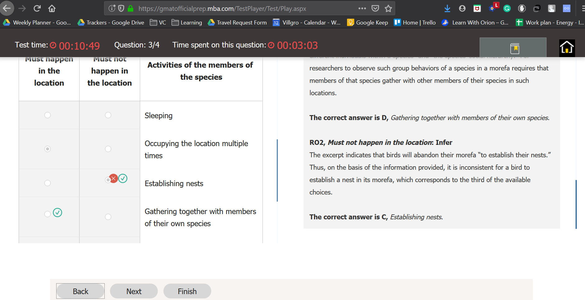
Task: Click the explanation panel scrollbar
Action: (576, 204)
